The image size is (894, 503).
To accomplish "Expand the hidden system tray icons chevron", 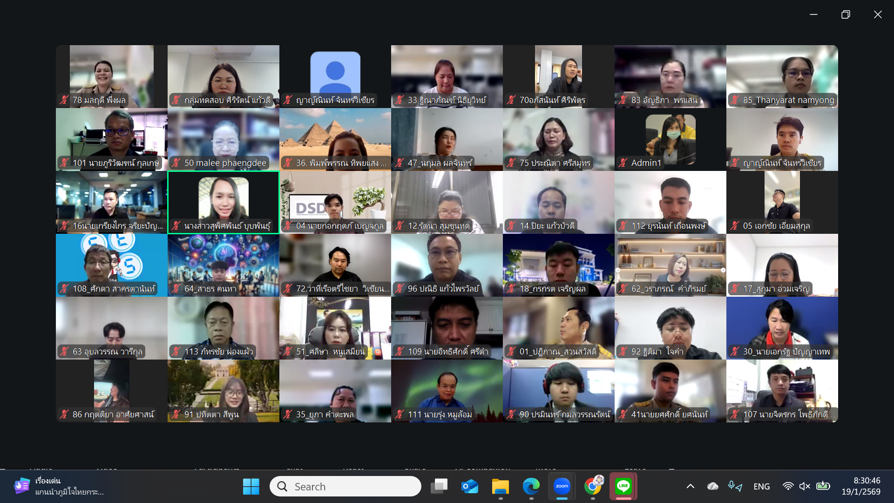I will point(691,486).
